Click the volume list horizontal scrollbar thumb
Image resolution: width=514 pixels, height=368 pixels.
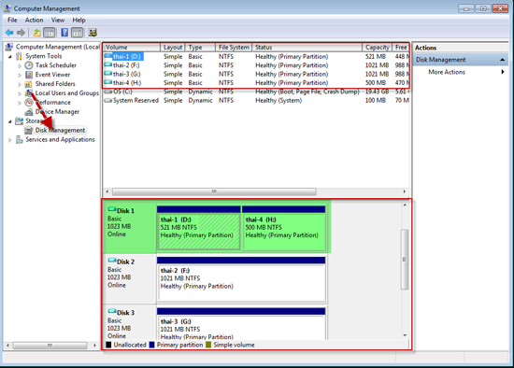(x=214, y=191)
